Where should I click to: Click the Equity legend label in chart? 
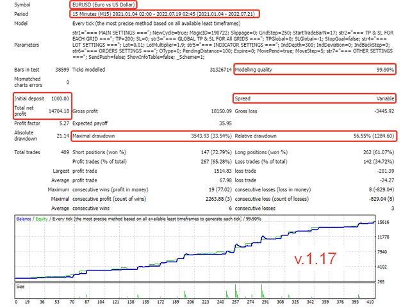(x=42, y=219)
